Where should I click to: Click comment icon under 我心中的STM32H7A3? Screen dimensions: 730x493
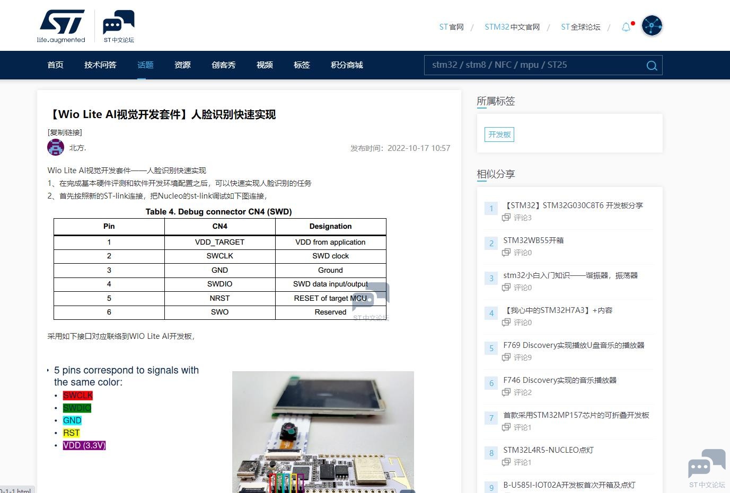pos(506,322)
